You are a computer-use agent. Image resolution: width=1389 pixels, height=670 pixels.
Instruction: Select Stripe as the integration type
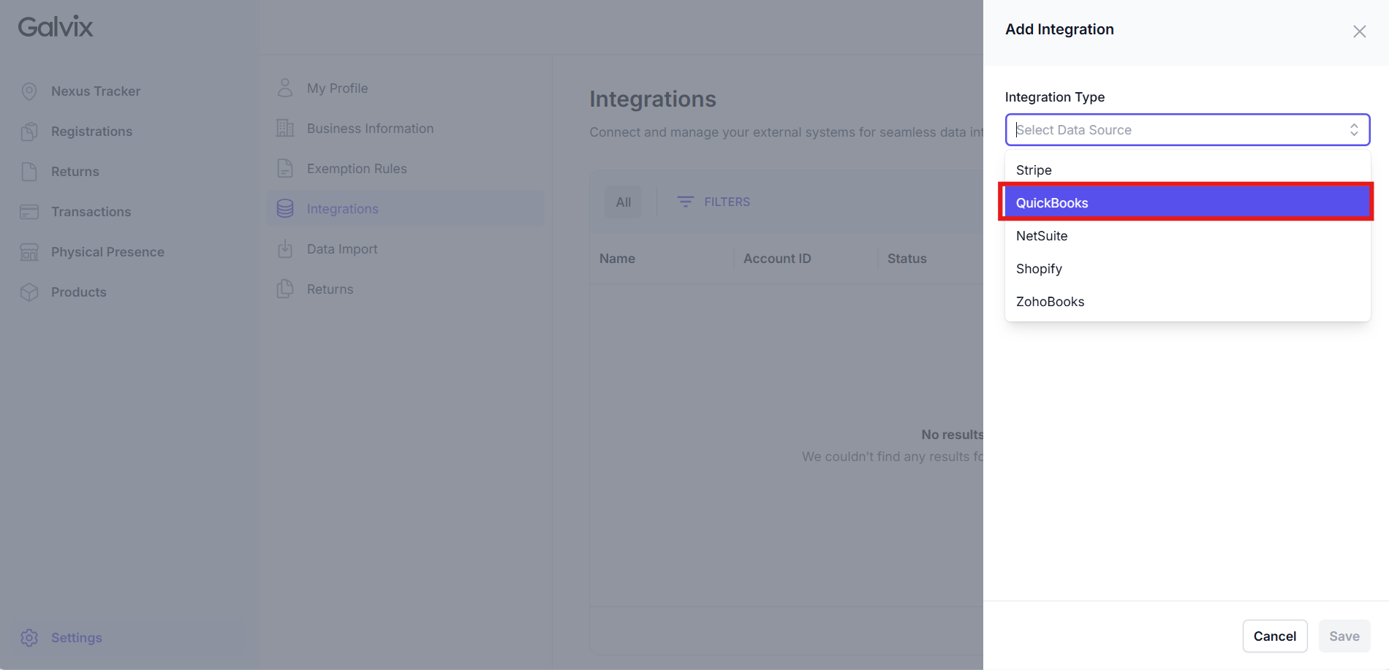pos(1187,170)
